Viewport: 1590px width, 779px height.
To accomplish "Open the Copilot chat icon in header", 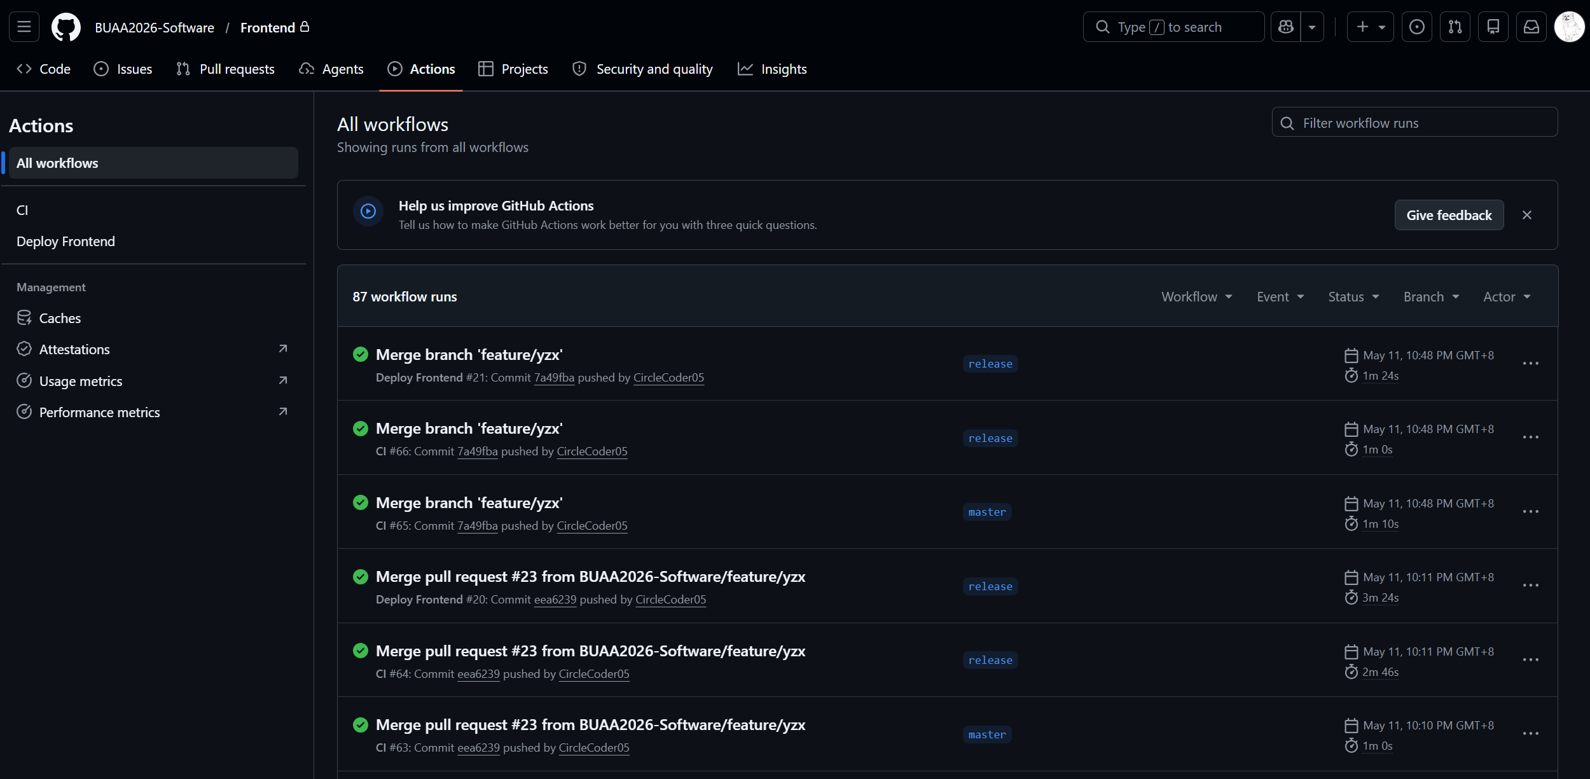I will 1286,27.
